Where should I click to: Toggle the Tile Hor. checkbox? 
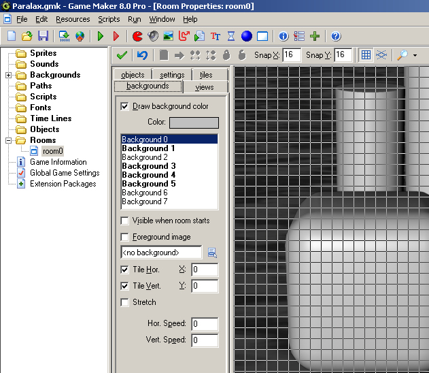click(124, 270)
